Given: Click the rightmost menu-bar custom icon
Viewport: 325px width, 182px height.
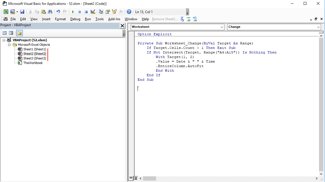Looking at the screenshot, I should coord(195,19).
